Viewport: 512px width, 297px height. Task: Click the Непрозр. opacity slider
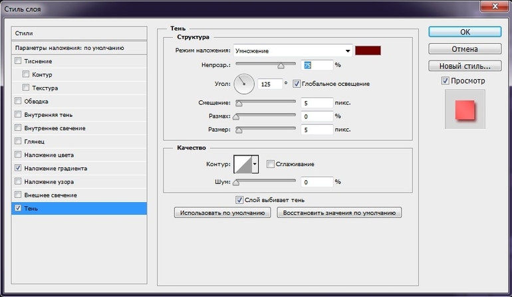coord(266,65)
